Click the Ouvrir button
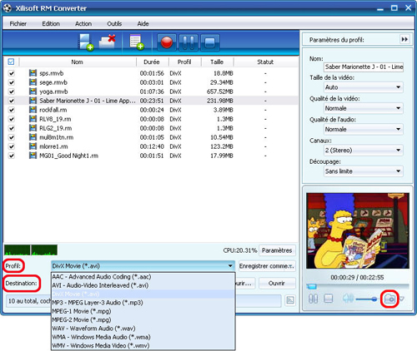The width and height of the screenshot is (417, 351). tap(277, 284)
